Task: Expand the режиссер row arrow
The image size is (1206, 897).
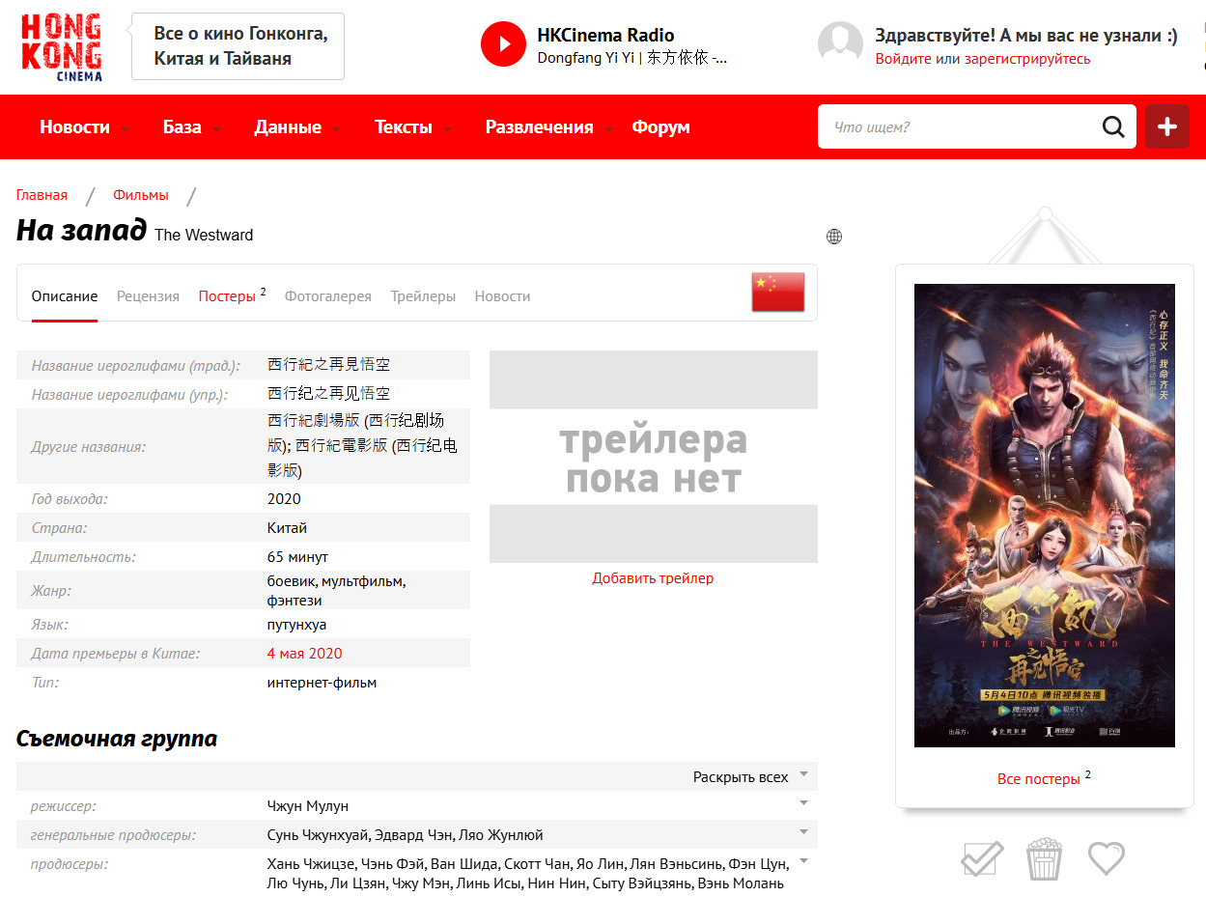Action: click(803, 803)
